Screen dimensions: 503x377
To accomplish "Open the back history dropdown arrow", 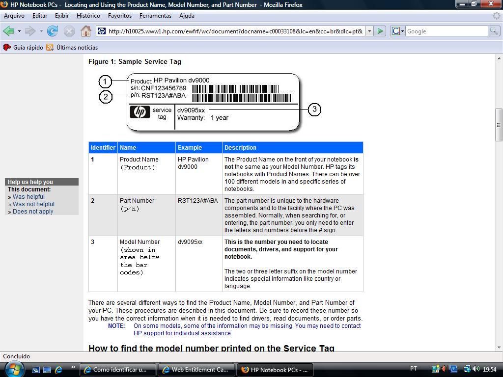I will point(19,31).
